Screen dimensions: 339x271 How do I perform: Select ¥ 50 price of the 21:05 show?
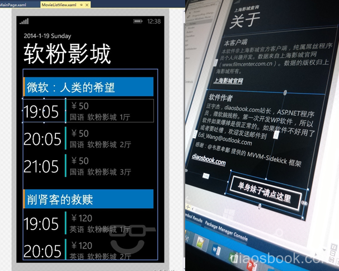click(80, 161)
